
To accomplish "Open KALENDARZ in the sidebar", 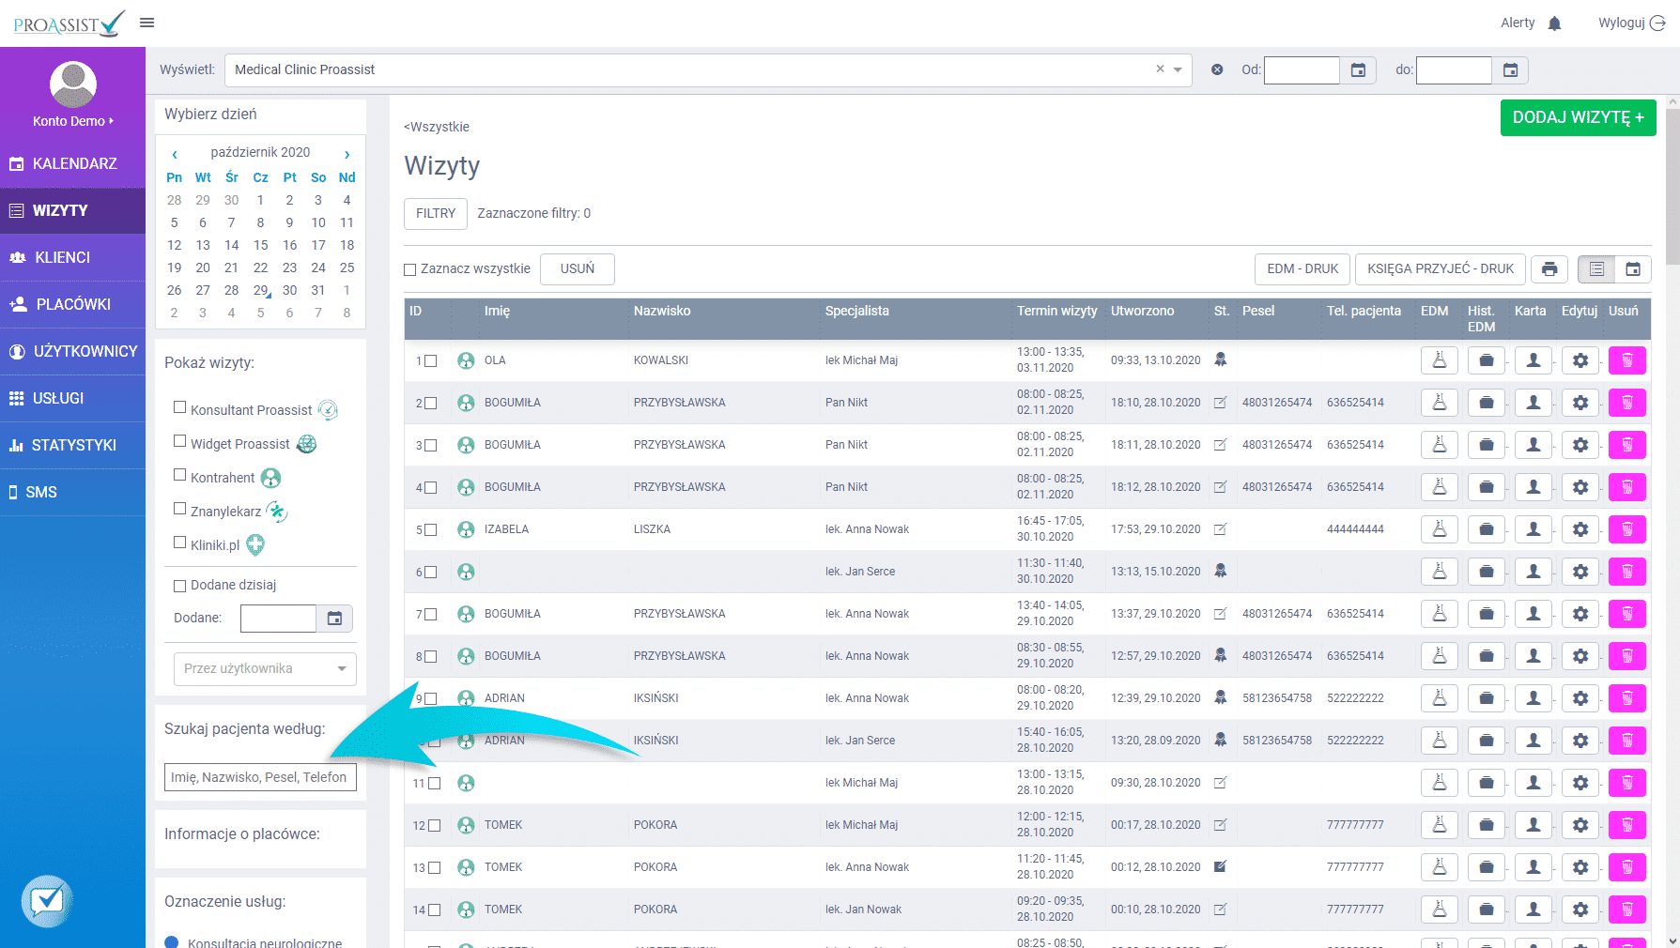I will pos(73,164).
